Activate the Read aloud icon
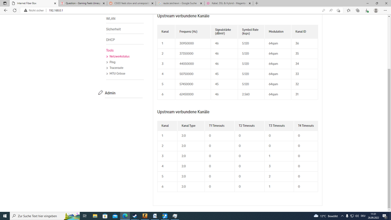Image resolution: width=391 pixels, height=220 pixels. tap(331, 11)
